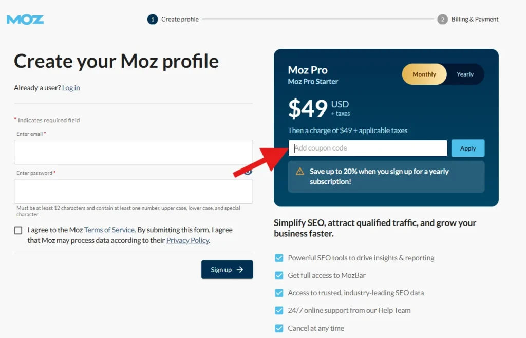Open the 'Log in' link
The image size is (526, 338).
coord(70,87)
